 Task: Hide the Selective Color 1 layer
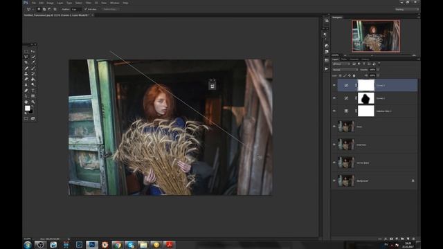pos(334,111)
